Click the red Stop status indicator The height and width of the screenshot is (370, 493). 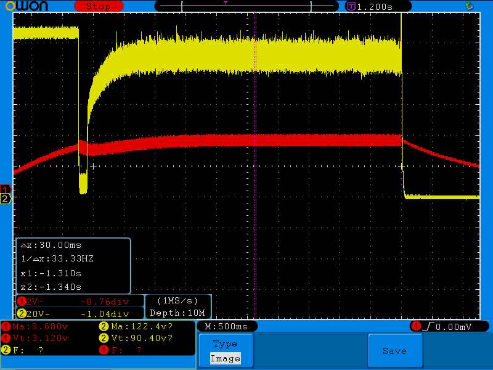(98, 6)
